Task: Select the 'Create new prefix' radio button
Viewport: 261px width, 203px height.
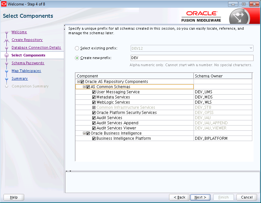Action: (77, 58)
